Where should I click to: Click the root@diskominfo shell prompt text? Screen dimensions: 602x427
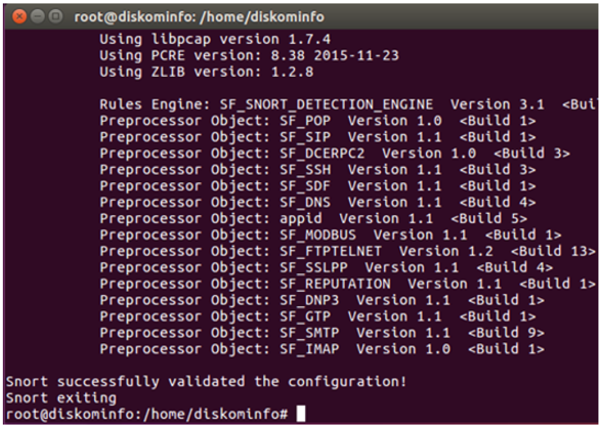pos(146,414)
